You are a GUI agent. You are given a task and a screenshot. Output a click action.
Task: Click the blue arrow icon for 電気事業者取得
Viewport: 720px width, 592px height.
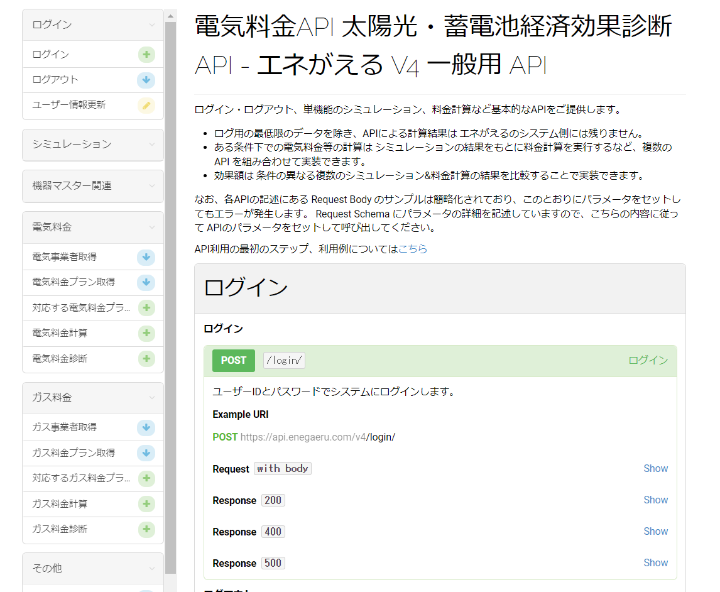point(146,257)
